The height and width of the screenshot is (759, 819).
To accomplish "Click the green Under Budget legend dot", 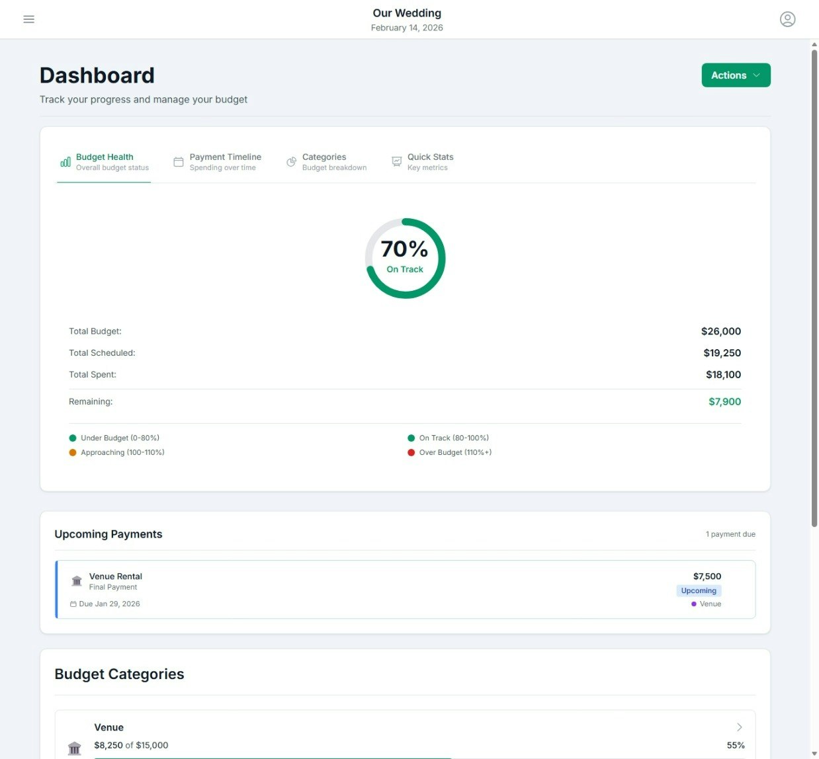I will (x=72, y=438).
